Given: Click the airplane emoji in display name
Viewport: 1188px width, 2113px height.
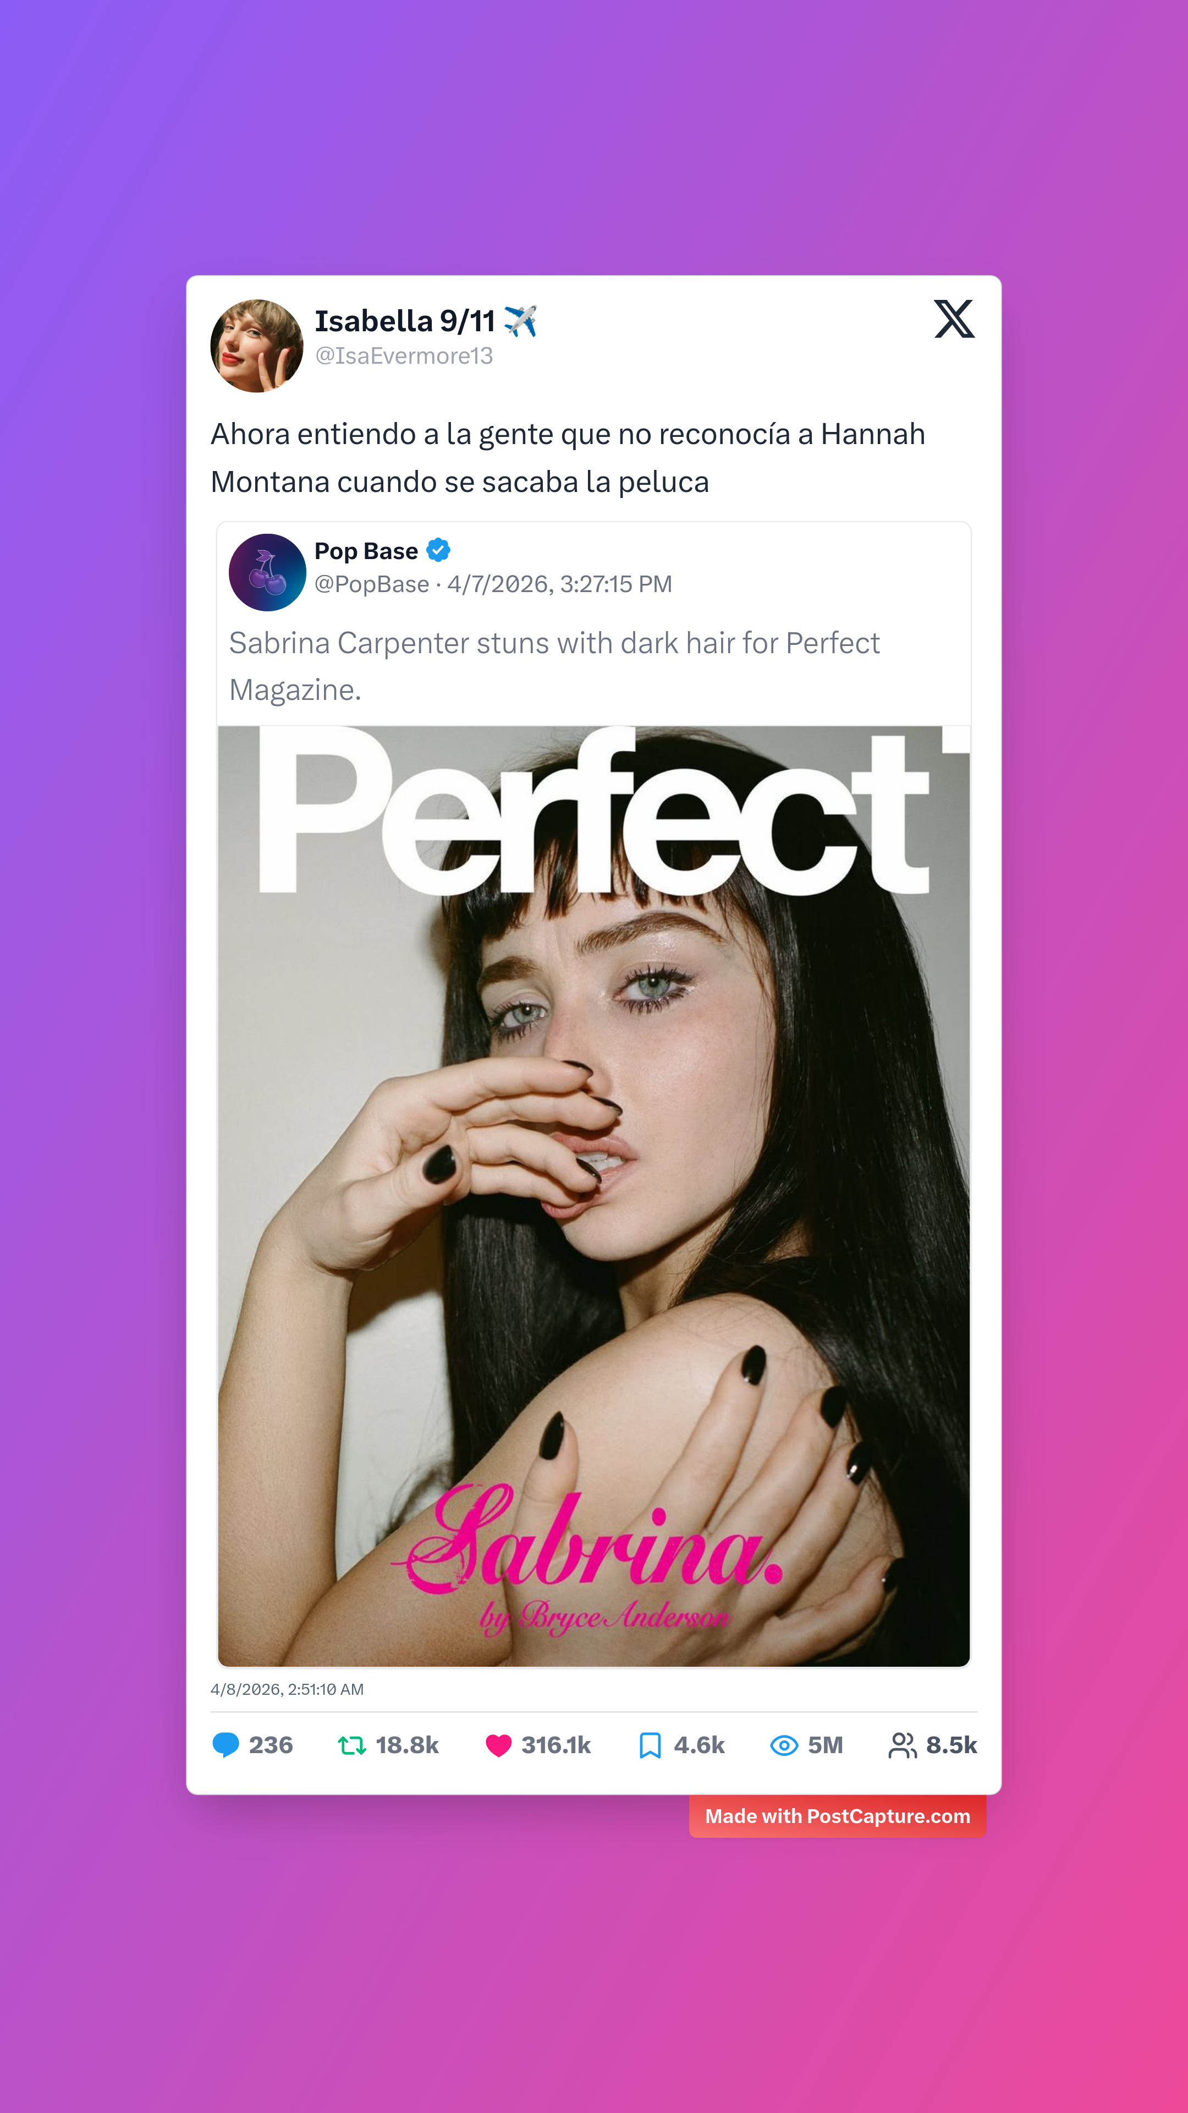Looking at the screenshot, I should tap(520, 321).
